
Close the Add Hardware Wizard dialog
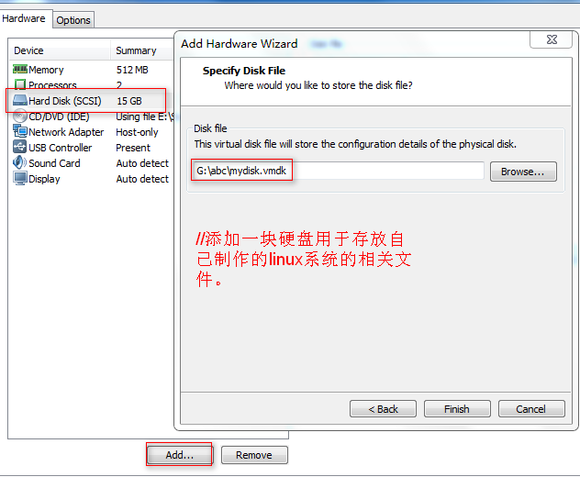[x=552, y=39]
